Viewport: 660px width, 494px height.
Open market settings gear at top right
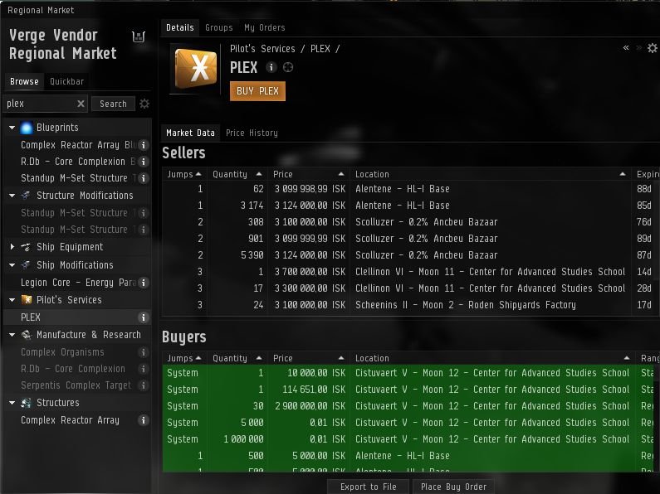coord(653,48)
